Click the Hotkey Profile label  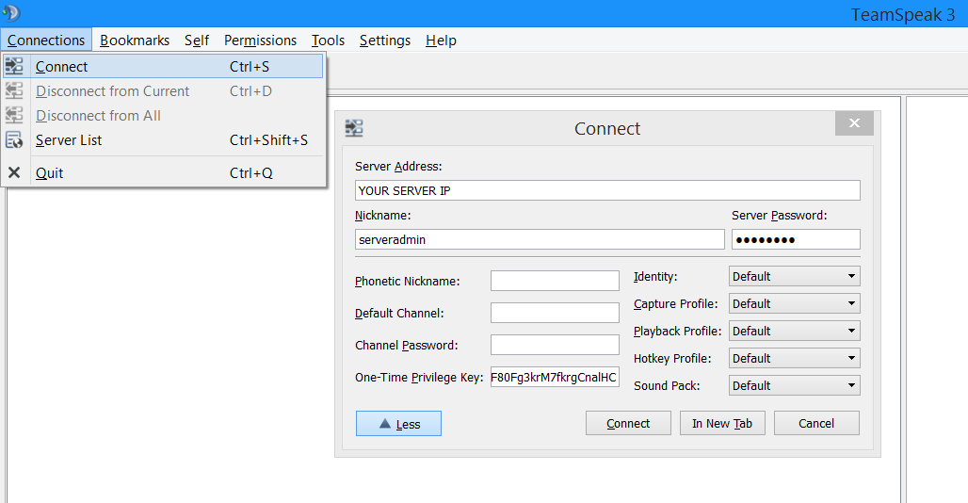point(672,359)
